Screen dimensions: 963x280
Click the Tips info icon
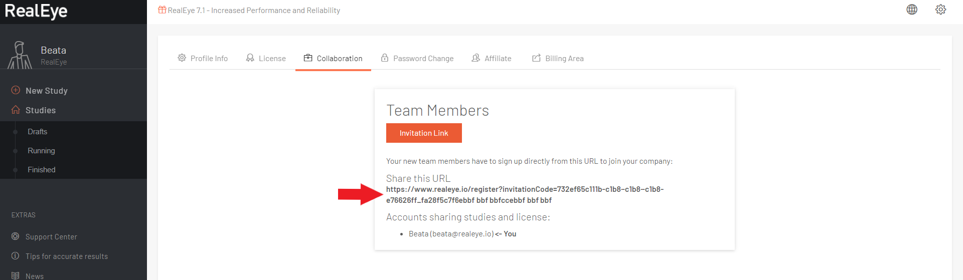coord(16,255)
